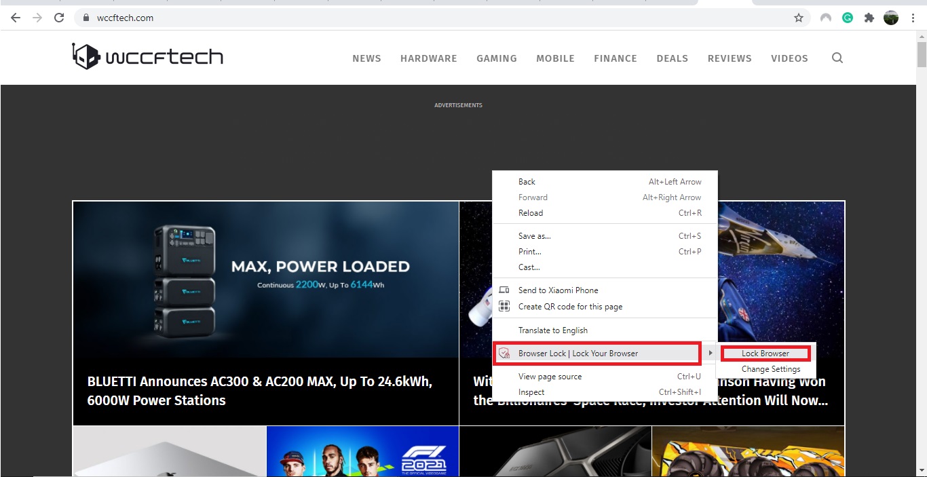This screenshot has height=477, width=927.
Task: Reload the page with the refresh icon
Action: tap(59, 18)
